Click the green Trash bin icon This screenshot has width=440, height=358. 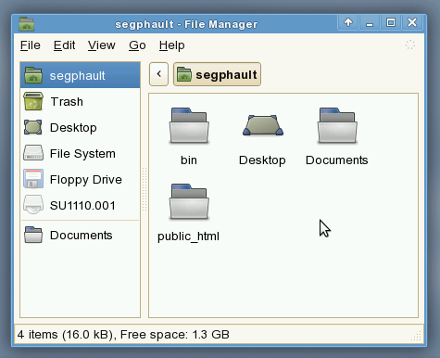pyautogui.click(x=33, y=101)
